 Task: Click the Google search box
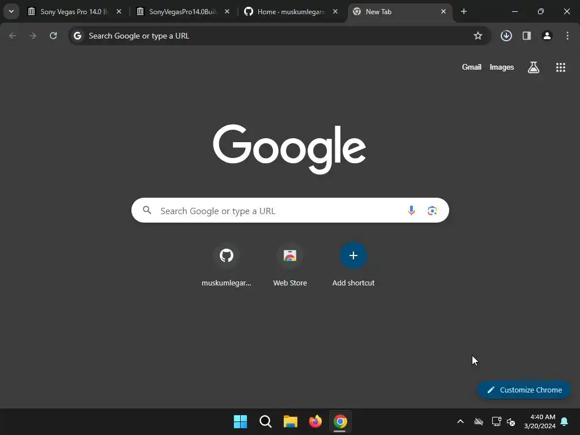[x=290, y=211]
